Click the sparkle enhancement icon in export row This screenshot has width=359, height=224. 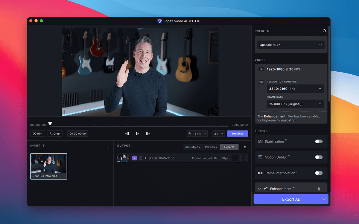click(146, 158)
